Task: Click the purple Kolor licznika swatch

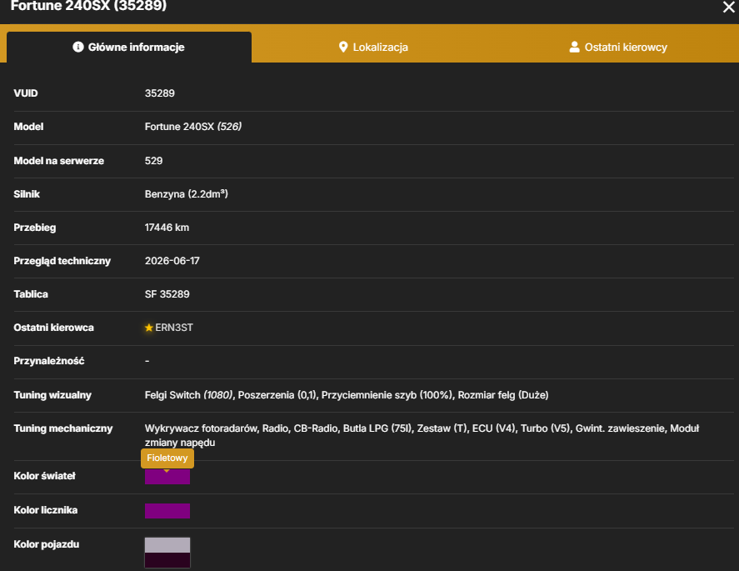Action: (x=167, y=511)
